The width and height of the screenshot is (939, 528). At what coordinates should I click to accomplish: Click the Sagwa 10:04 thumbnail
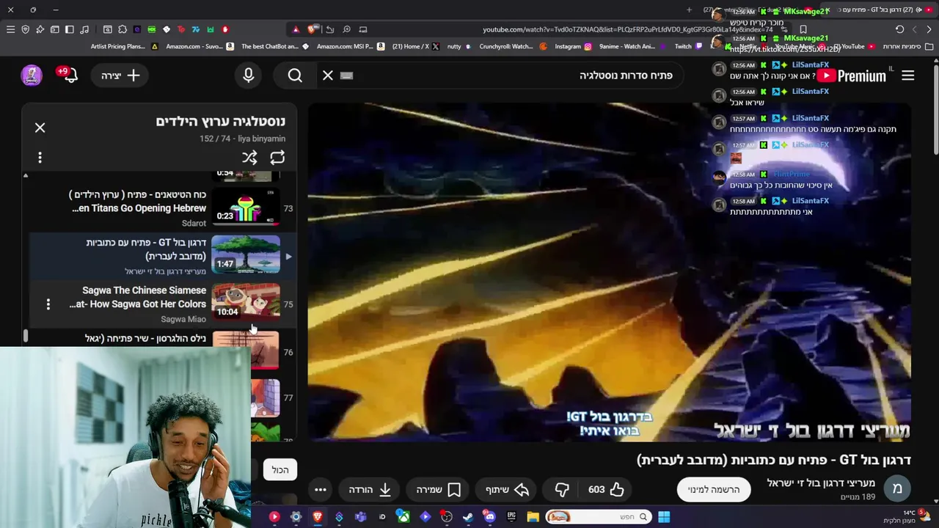click(246, 302)
